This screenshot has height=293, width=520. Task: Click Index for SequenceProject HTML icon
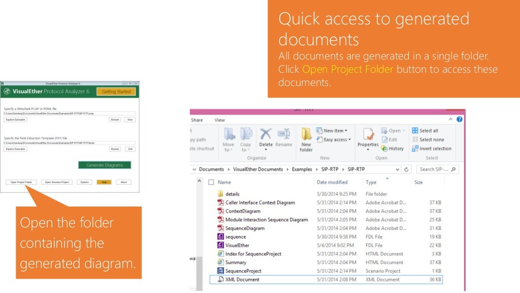tap(220, 254)
